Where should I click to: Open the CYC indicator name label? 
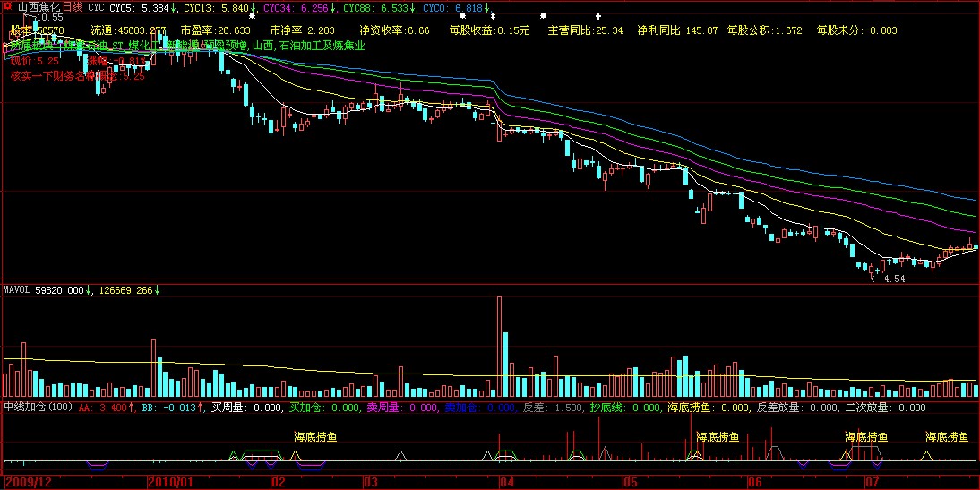pos(95,7)
